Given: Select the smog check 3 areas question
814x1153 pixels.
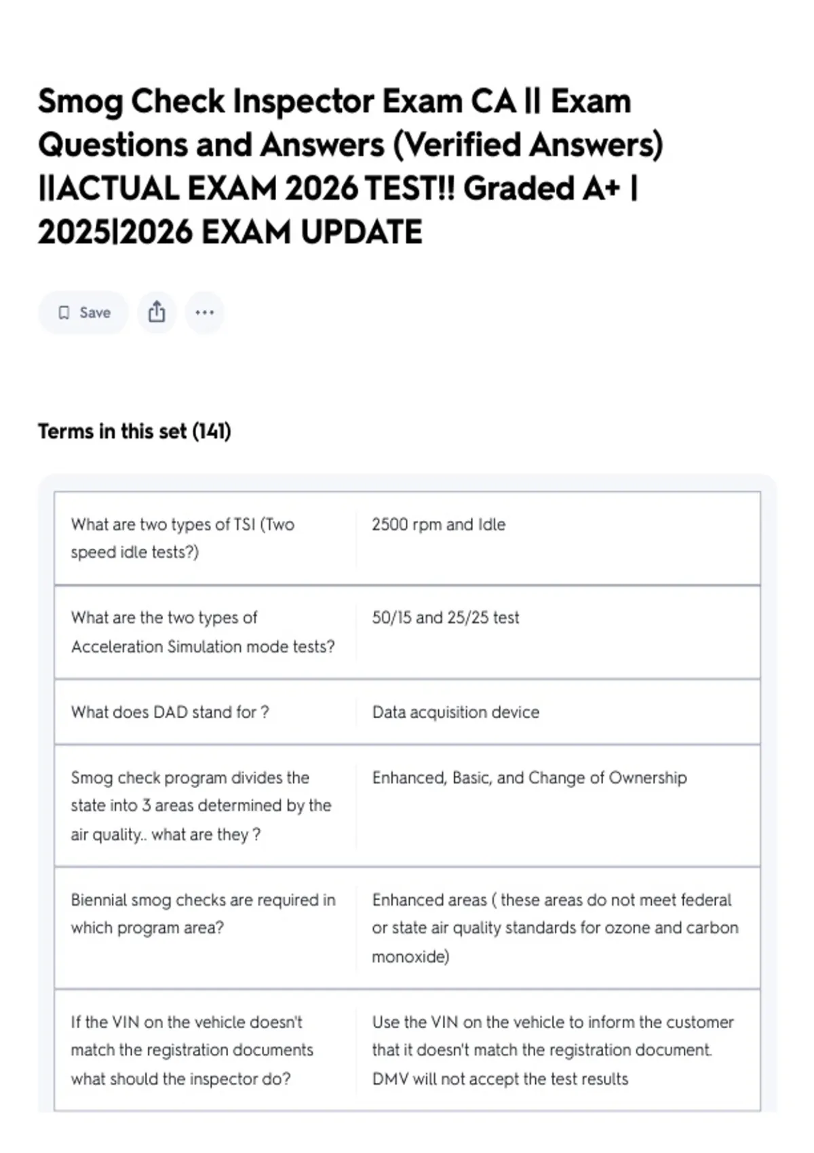Looking at the screenshot, I should [201, 806].
